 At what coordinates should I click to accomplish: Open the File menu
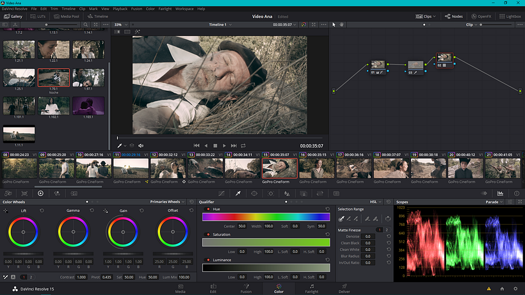coord(34,9)
